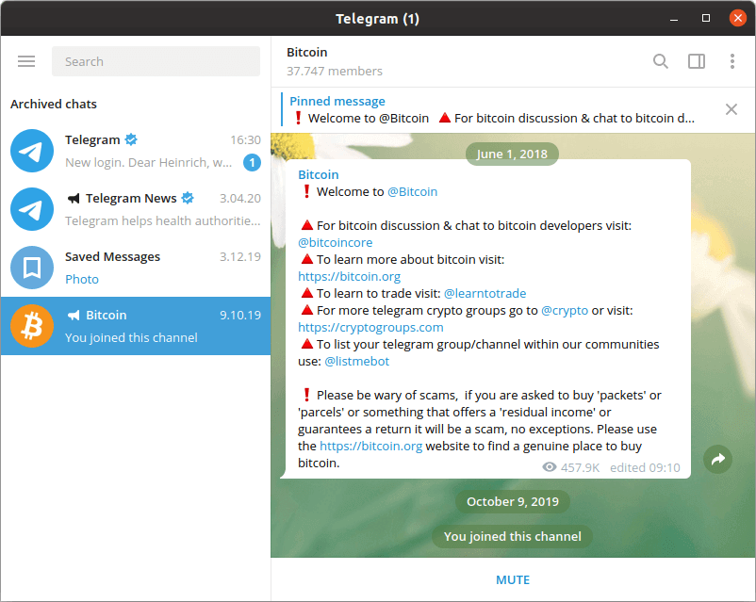This screenshot has height=602, width=756.
Task: Click the October 9, 2019 date badge
Action: 513,502
